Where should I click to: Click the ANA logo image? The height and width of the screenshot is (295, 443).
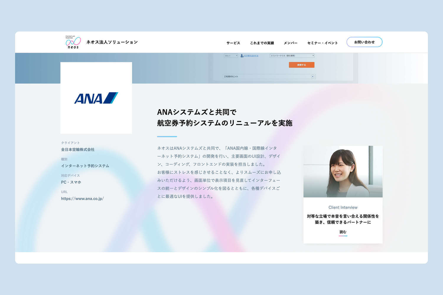[96, 98]
